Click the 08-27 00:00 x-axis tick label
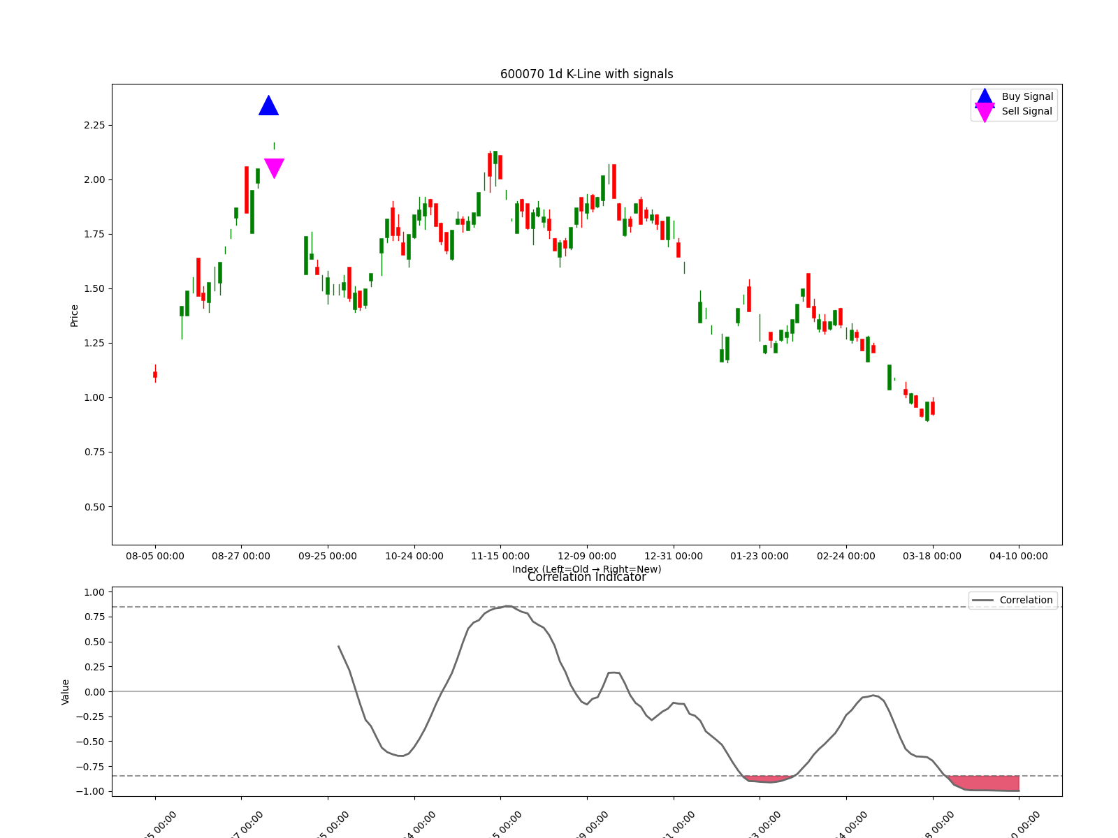Image resolution: width=1118 pixels, height=838 pixels. (x=241, y=557)
